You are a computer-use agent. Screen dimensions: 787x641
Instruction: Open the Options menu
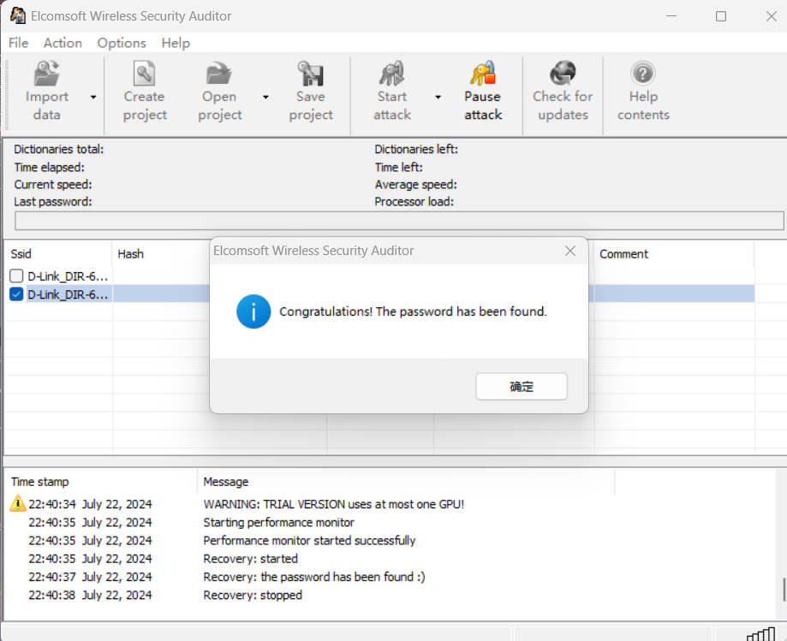coord(122,43)
